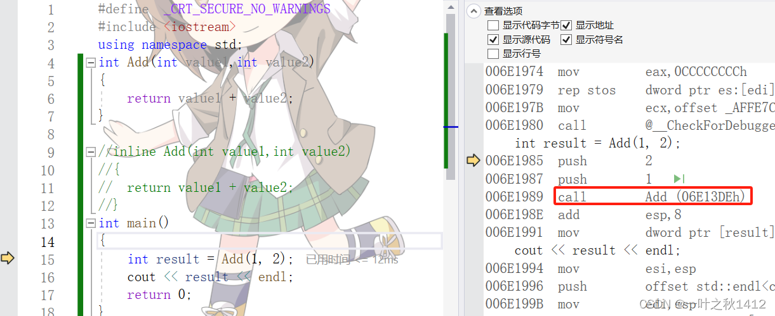Click the line 14 opening brace input area
The image size is (775, 316).
point(270,241)
